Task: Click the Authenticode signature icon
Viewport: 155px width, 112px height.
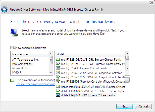Action: click(12, 80)
